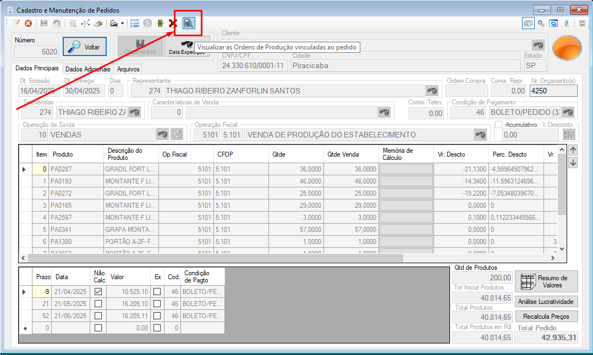Click the undo arrow toolbar icon
This screenshot has height=355, width=593.
click(x=56, y=24)
